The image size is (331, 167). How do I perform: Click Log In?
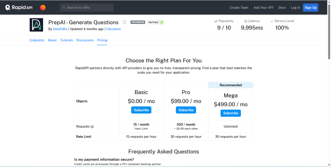(x=295, y=8)
